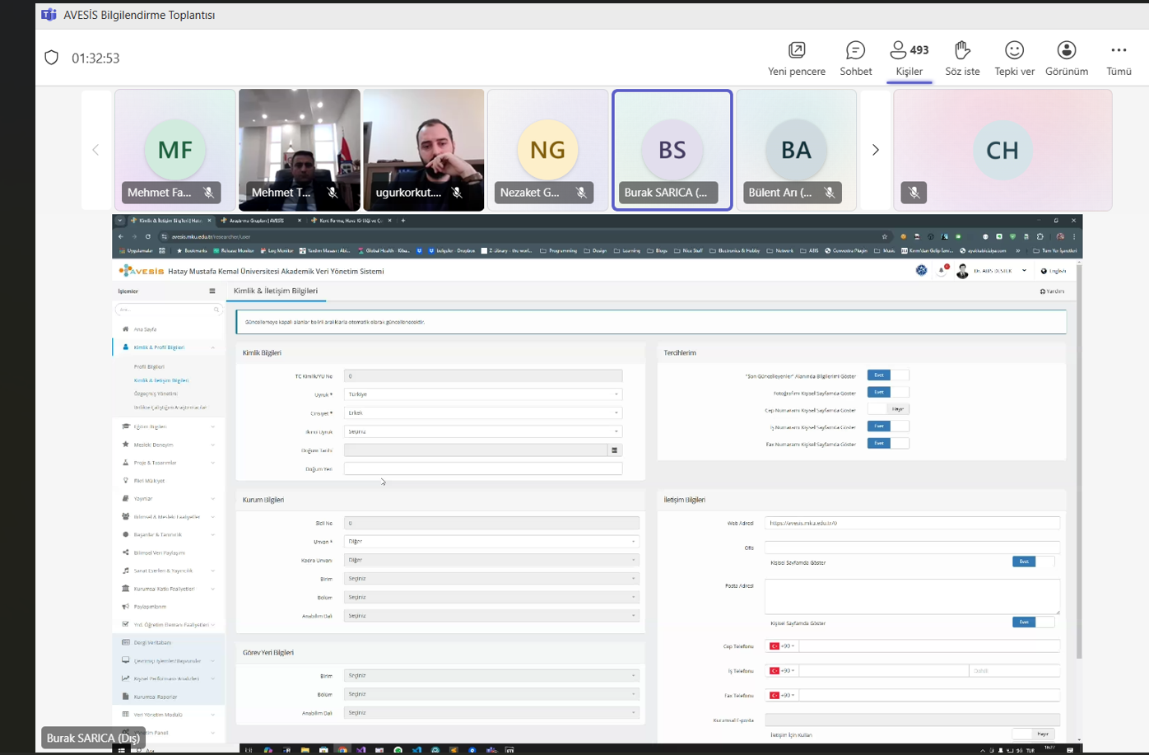Click the Yardım help link
The width and height of the screenshot is (1149, 755).
point(1052,291)
